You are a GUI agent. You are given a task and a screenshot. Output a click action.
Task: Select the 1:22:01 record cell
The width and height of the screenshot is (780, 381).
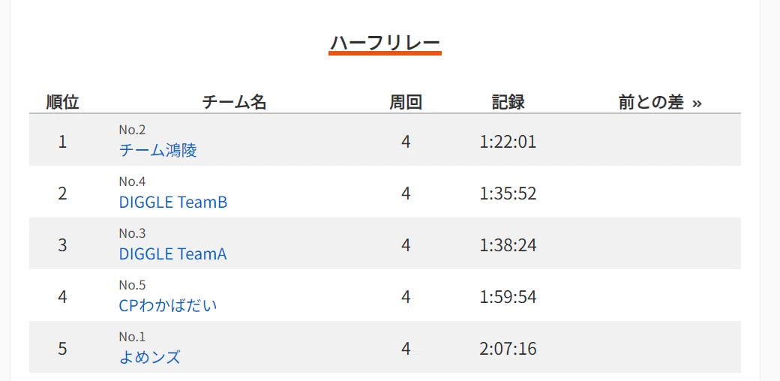508,142
